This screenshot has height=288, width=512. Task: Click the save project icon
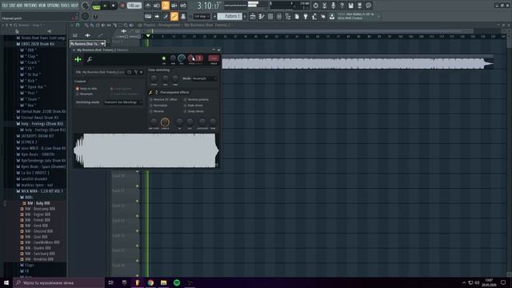350,6
